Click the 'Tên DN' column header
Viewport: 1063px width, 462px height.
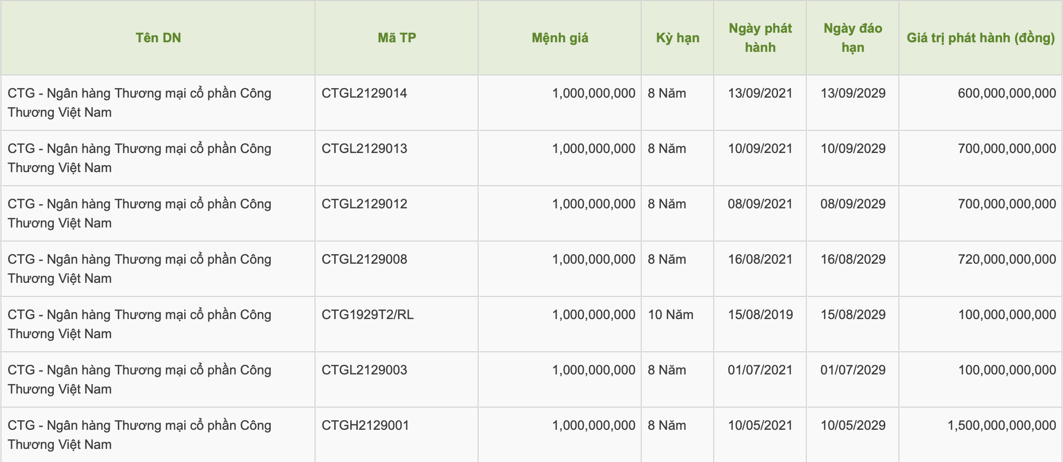(x=158, y=38)
